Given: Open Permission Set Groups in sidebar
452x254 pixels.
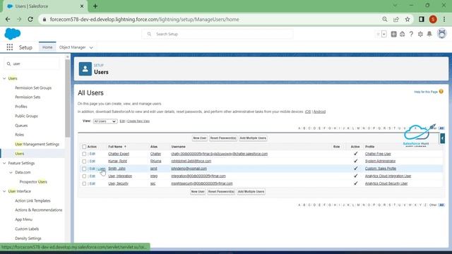Looking at the screenshot, I should coord(33,87).
